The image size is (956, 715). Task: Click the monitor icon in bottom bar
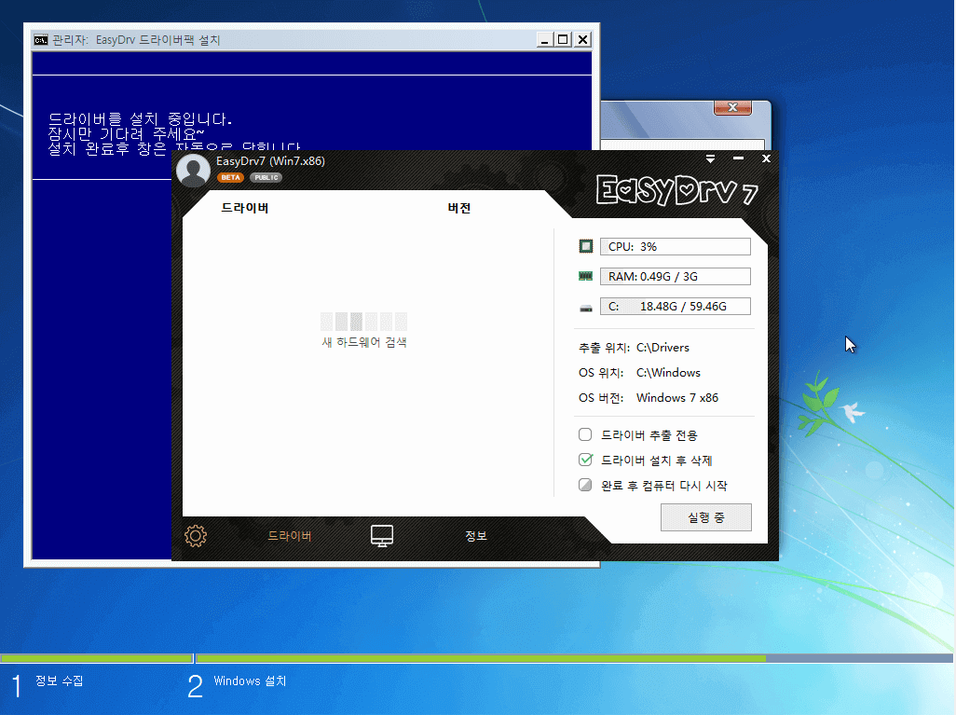[382, 536]
